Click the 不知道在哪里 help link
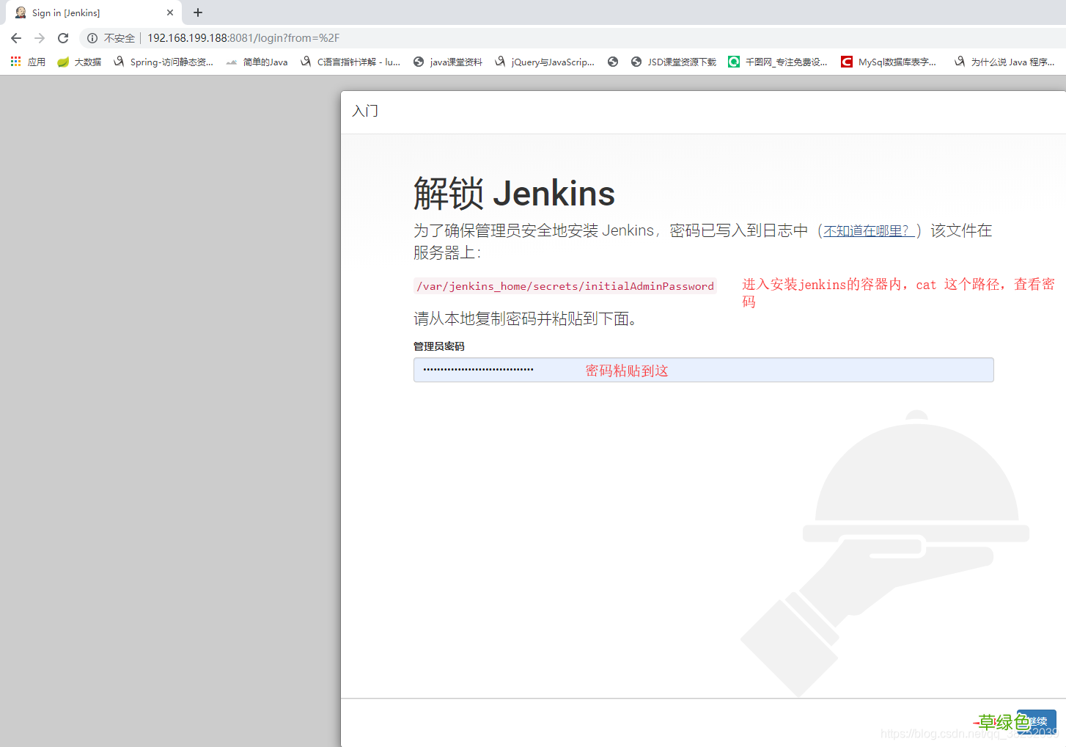This screenshot has width=1066, height=747. tap(867, 230)
